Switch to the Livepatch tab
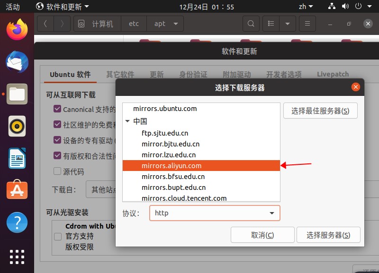379x273 pixels. tap(333, 74)
